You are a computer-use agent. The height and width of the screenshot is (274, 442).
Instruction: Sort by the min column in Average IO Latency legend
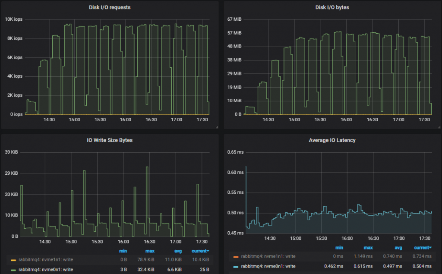(339, 247)
